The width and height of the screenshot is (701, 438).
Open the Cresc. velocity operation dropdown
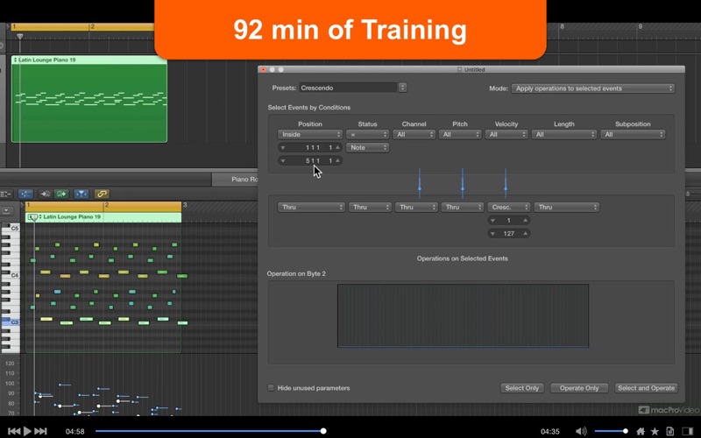click(509, 207)
